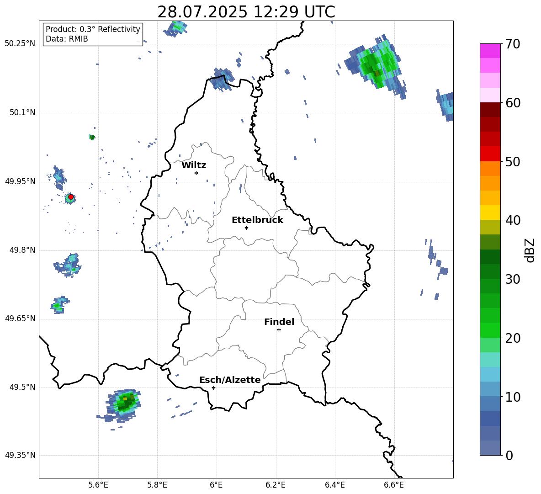541x494 pixels.
Task: Click the 50.1°N latitude tick label
Action: click(22, 113)
